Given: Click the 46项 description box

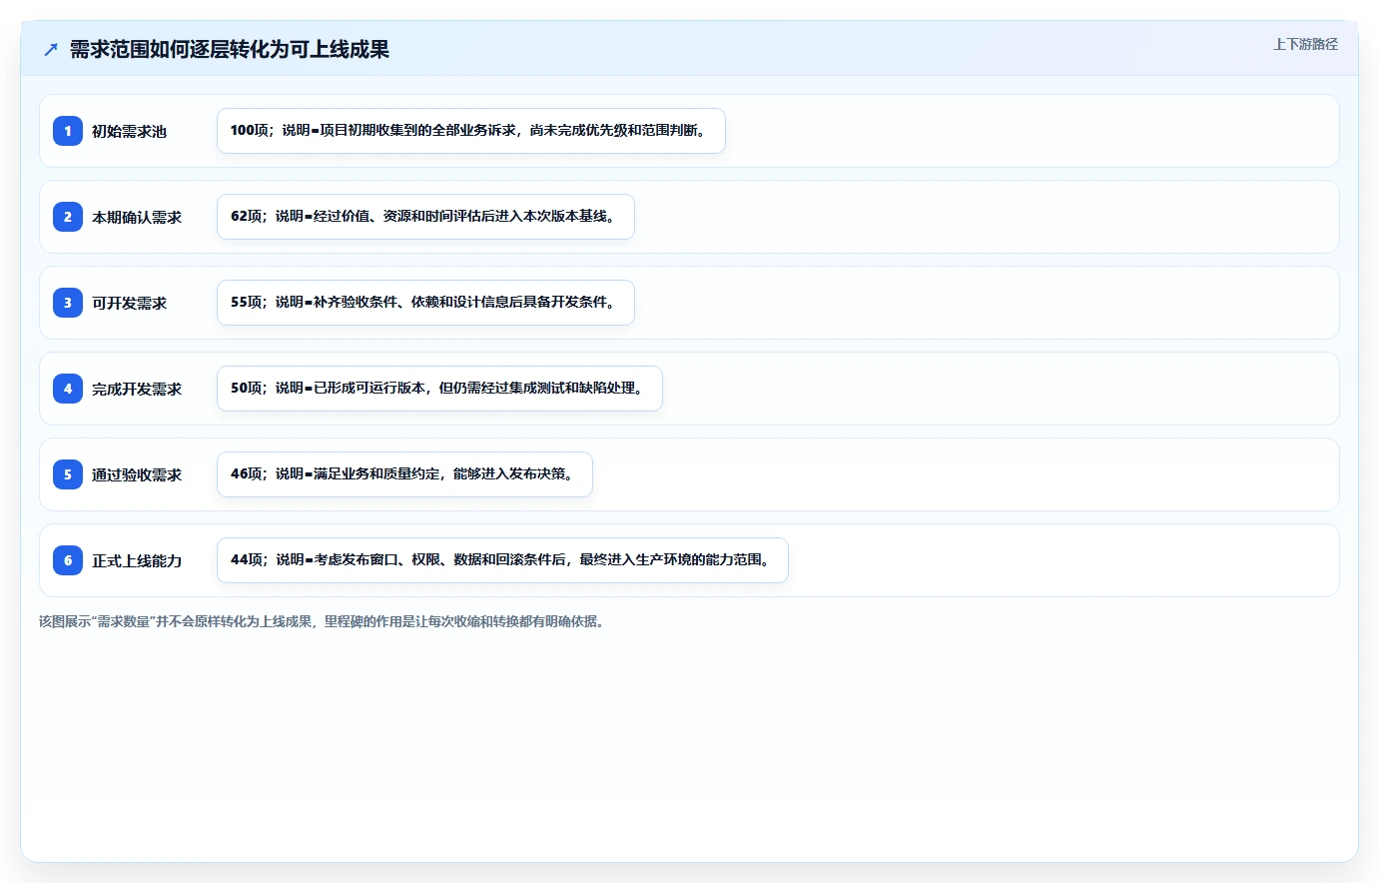Looking at the screenshot, I should [x=404, y=474].
